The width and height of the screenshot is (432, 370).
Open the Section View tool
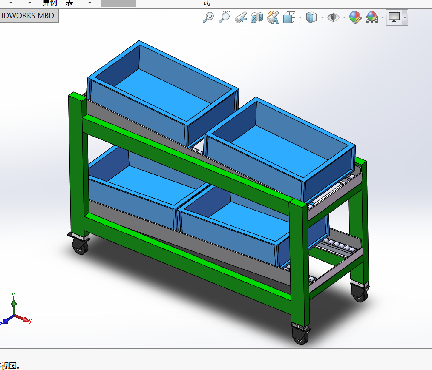[257, 17]
